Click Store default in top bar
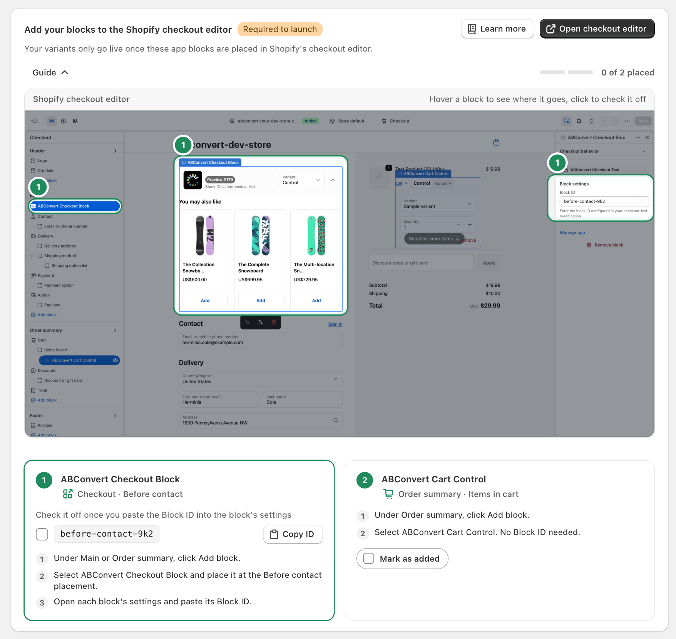The image size is (676, 639). pos(347,121)
